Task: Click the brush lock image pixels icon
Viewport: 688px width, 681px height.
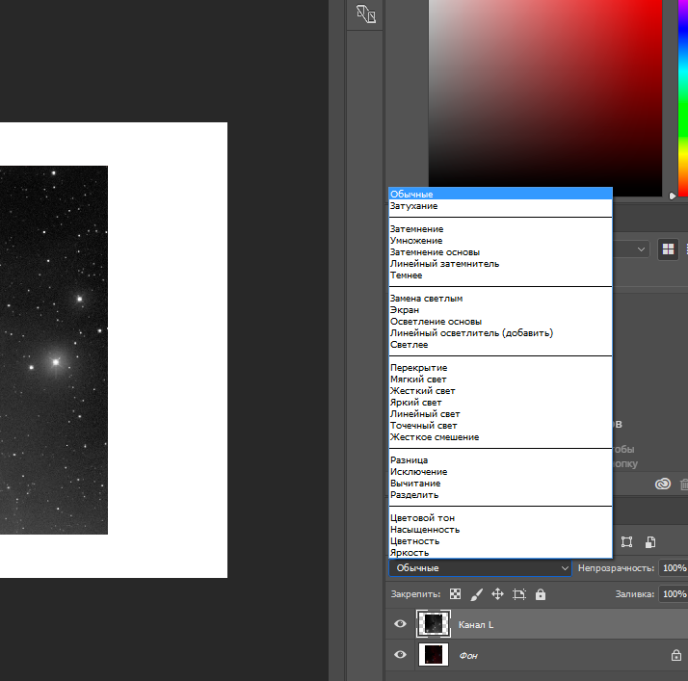Action: pos(476,594)
